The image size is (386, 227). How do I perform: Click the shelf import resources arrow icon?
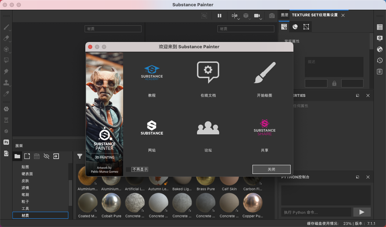pos(56,156)
